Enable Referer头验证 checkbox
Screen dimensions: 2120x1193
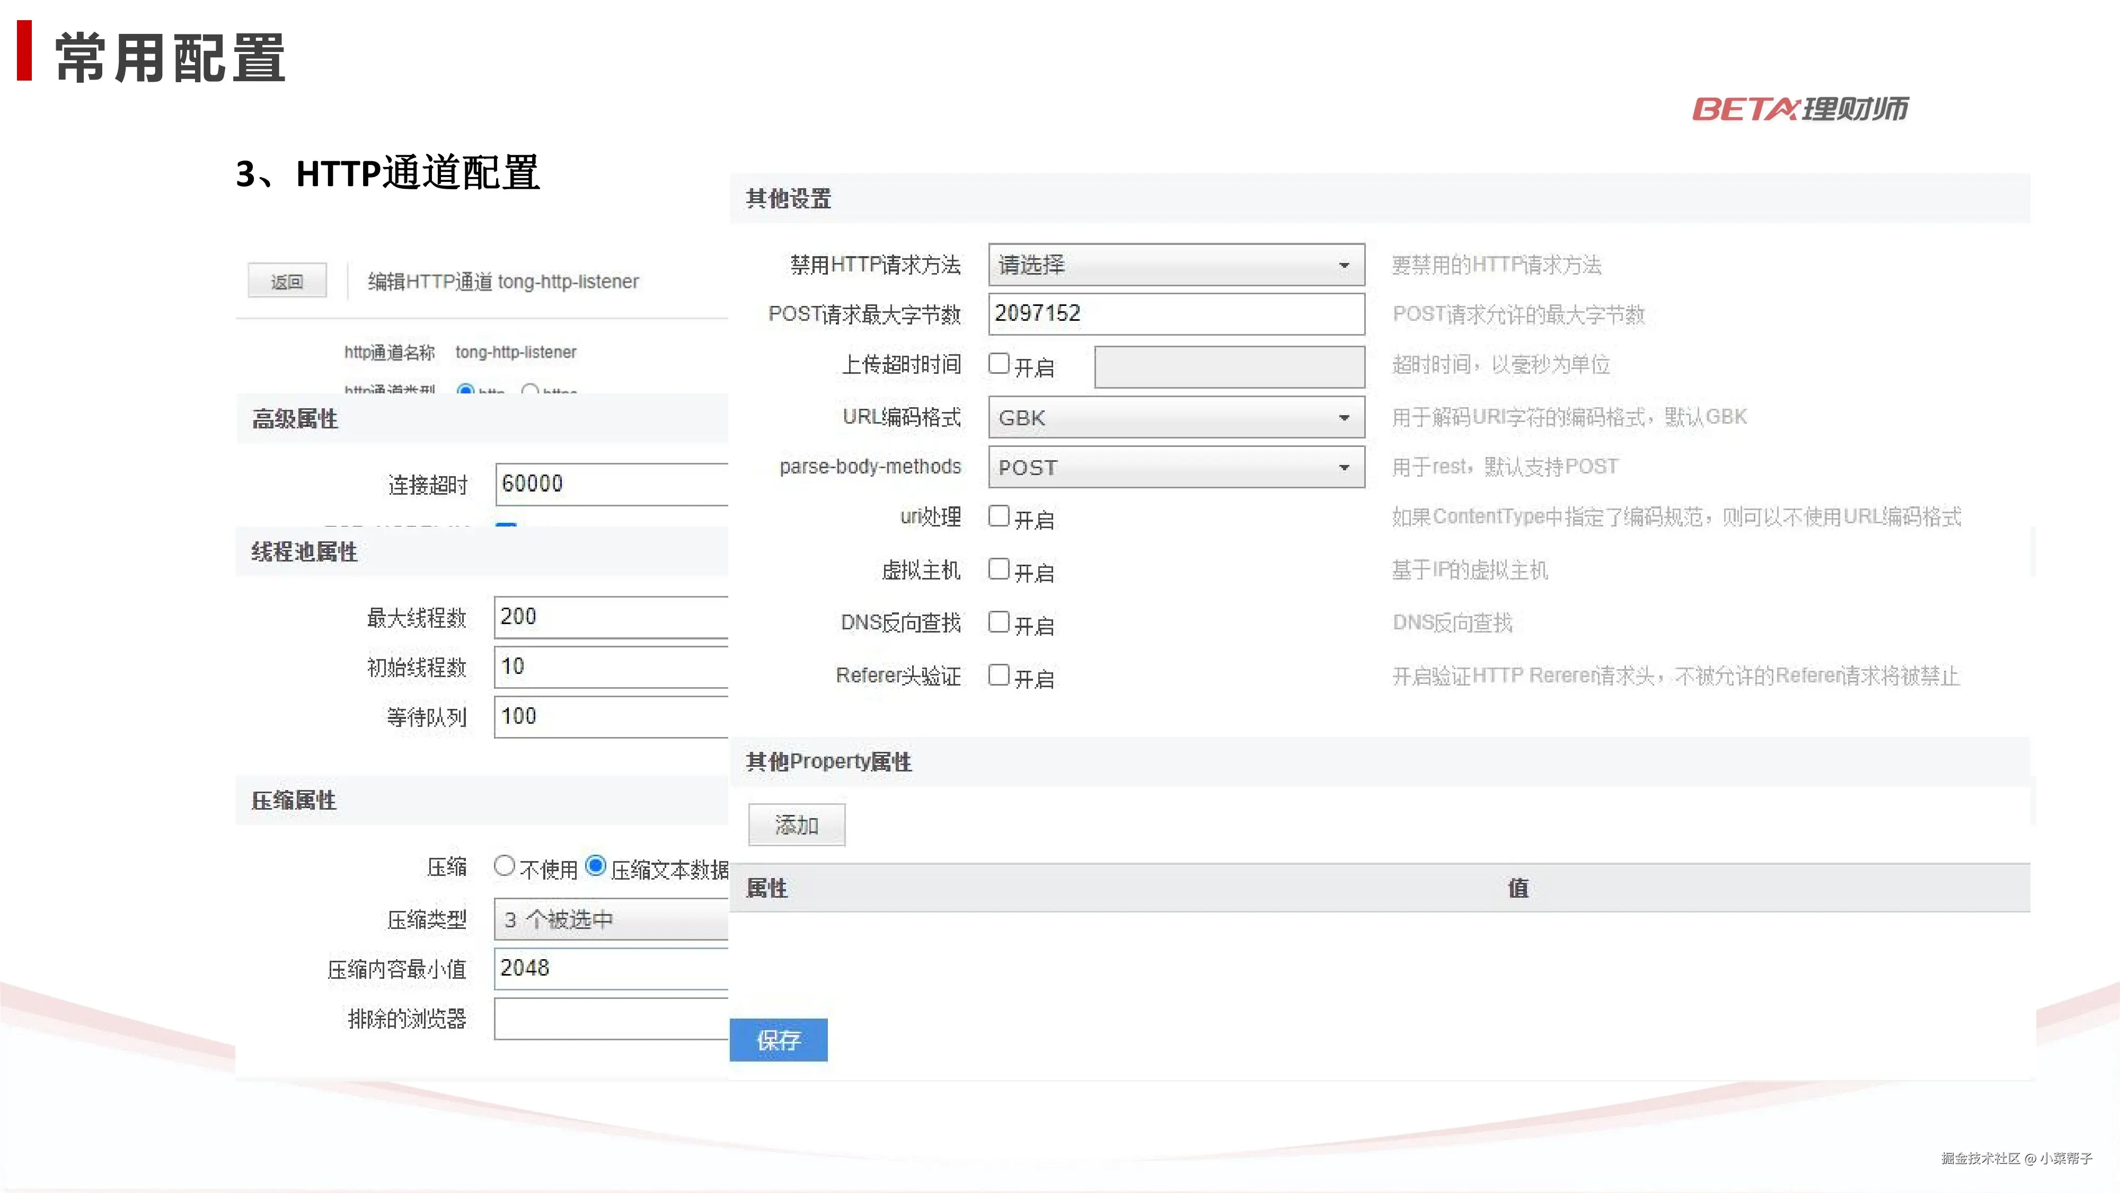click(999, 675)
